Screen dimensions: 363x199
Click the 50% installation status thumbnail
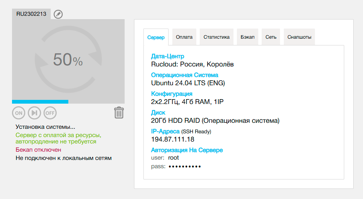(68, 60)
